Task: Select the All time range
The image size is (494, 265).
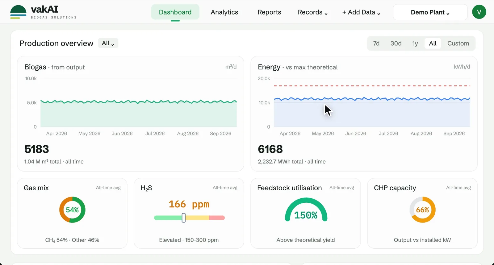Action: (433, 43)
